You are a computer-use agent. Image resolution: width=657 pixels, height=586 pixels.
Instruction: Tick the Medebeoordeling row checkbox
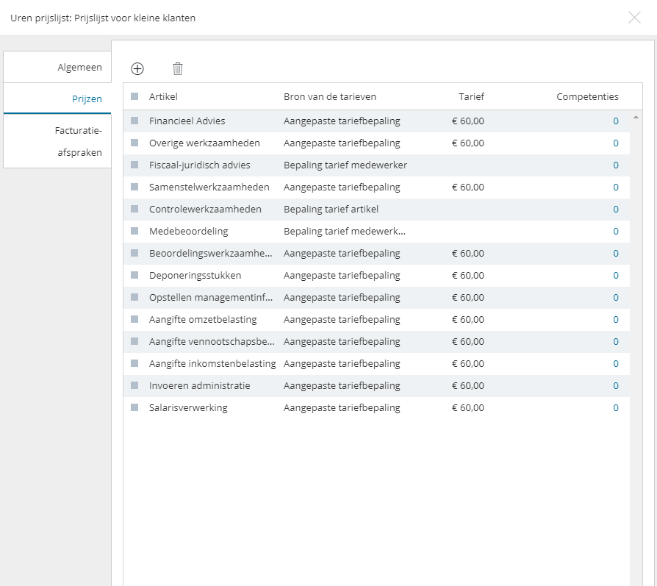coord(134,231)
